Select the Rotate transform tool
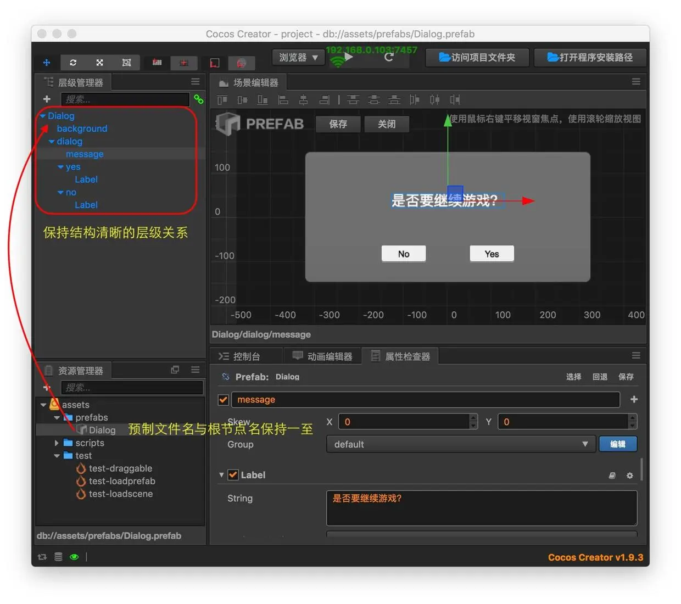The width and height of the screenshot is (681, 604). (73, 63)
